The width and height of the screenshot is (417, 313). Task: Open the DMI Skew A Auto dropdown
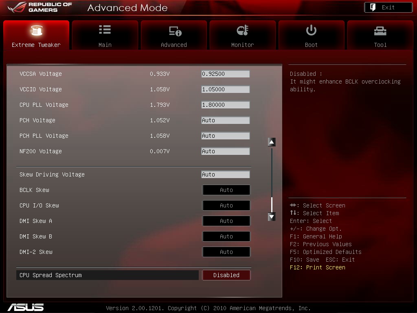226,221
